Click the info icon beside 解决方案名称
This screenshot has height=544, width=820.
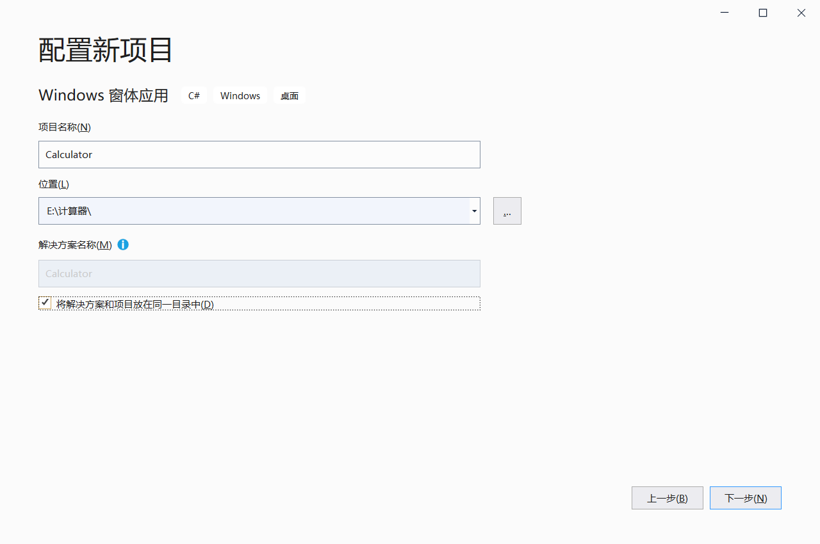(122, 244)
